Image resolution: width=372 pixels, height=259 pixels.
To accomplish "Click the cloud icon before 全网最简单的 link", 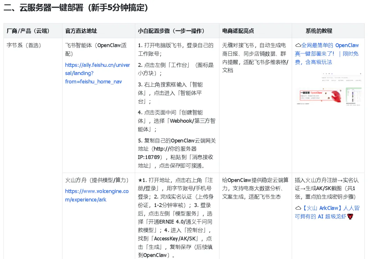I will (x=298, y=45).
